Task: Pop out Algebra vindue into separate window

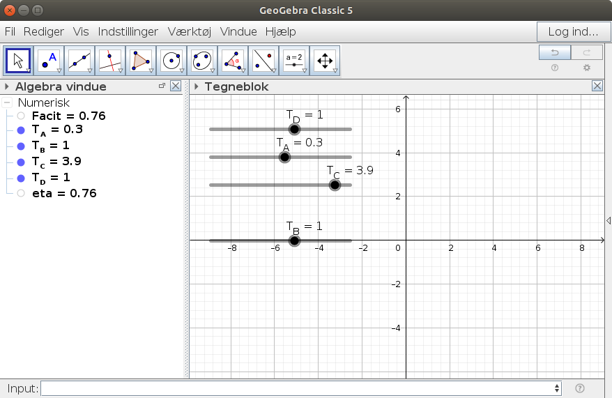Action: click(162, 86)
